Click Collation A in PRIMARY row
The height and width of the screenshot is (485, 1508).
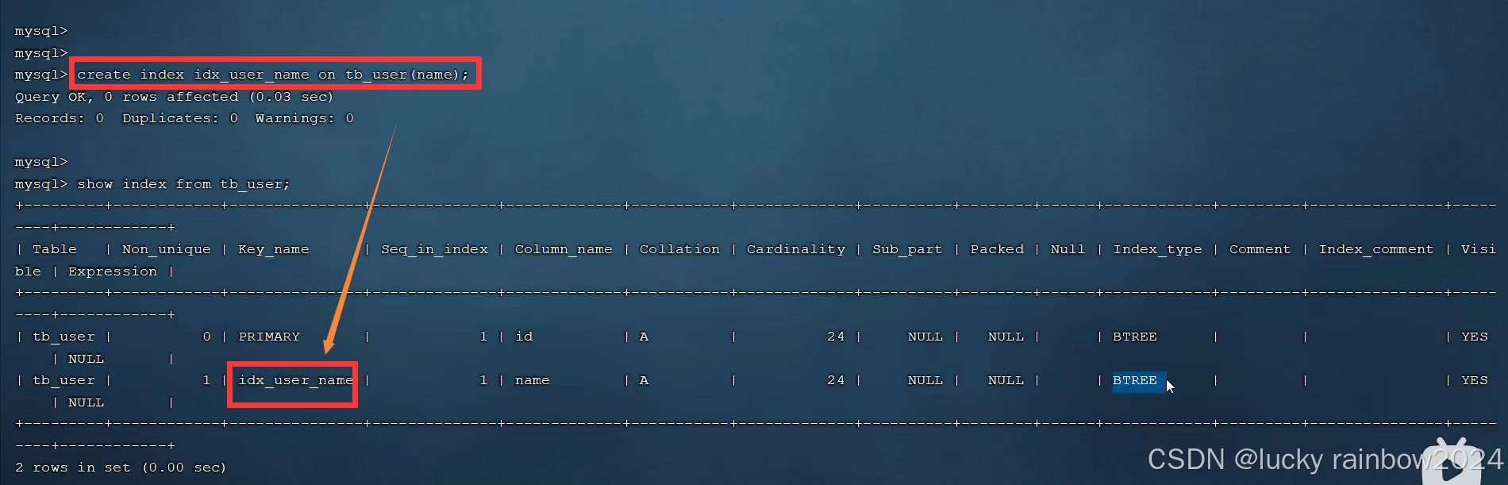pyautogui.click(x=644, y=337)
